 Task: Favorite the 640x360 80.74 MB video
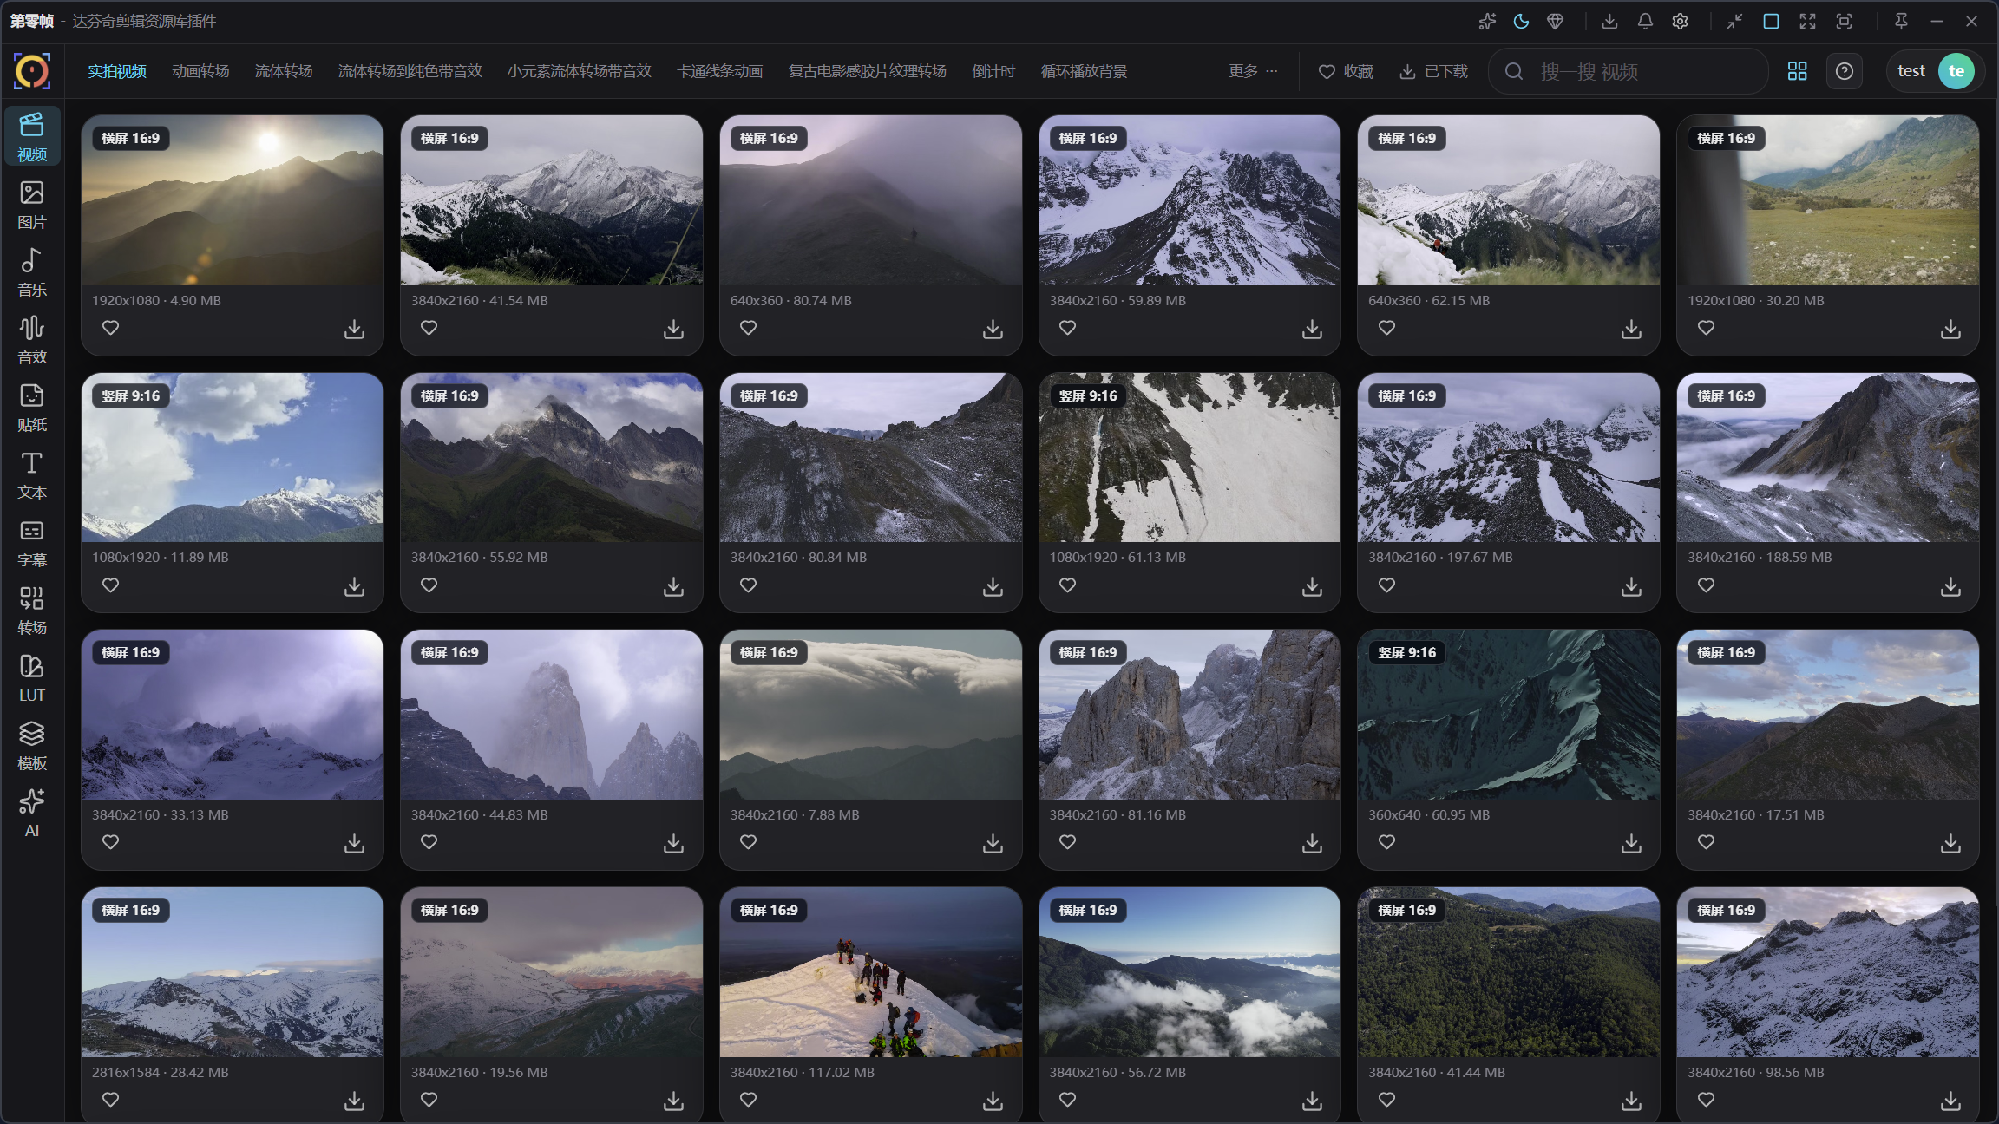point(748,328)
